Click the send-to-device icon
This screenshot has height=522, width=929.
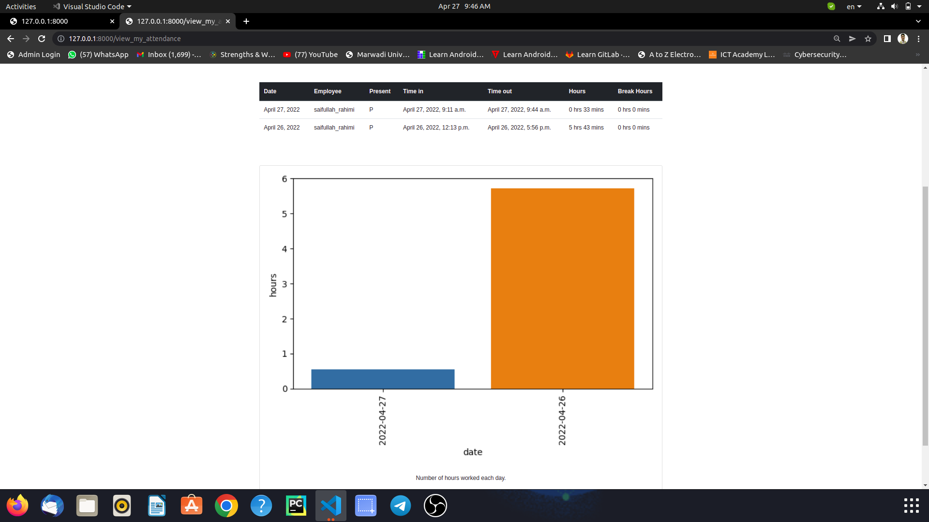pos(853,39)
